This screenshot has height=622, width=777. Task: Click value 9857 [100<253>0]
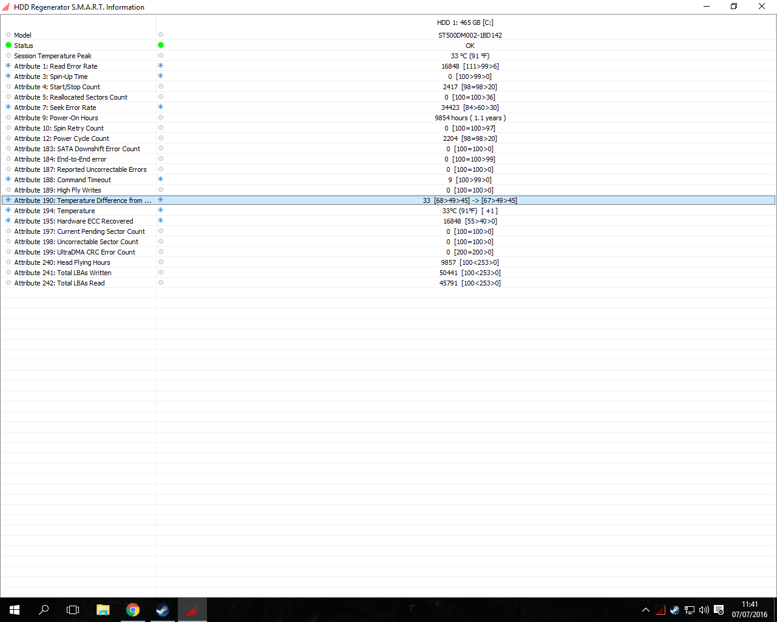470,262
